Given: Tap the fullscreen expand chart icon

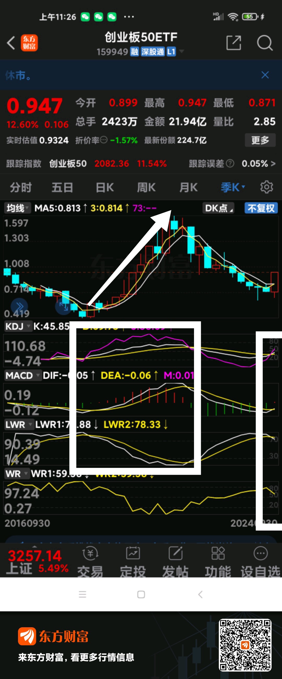Looking at the screenshot, I should point(63,306).
